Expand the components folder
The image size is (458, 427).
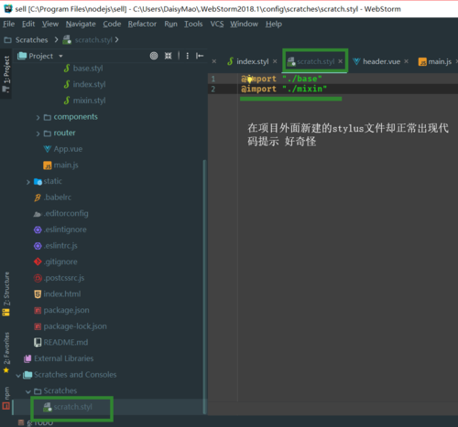point(38,117)
